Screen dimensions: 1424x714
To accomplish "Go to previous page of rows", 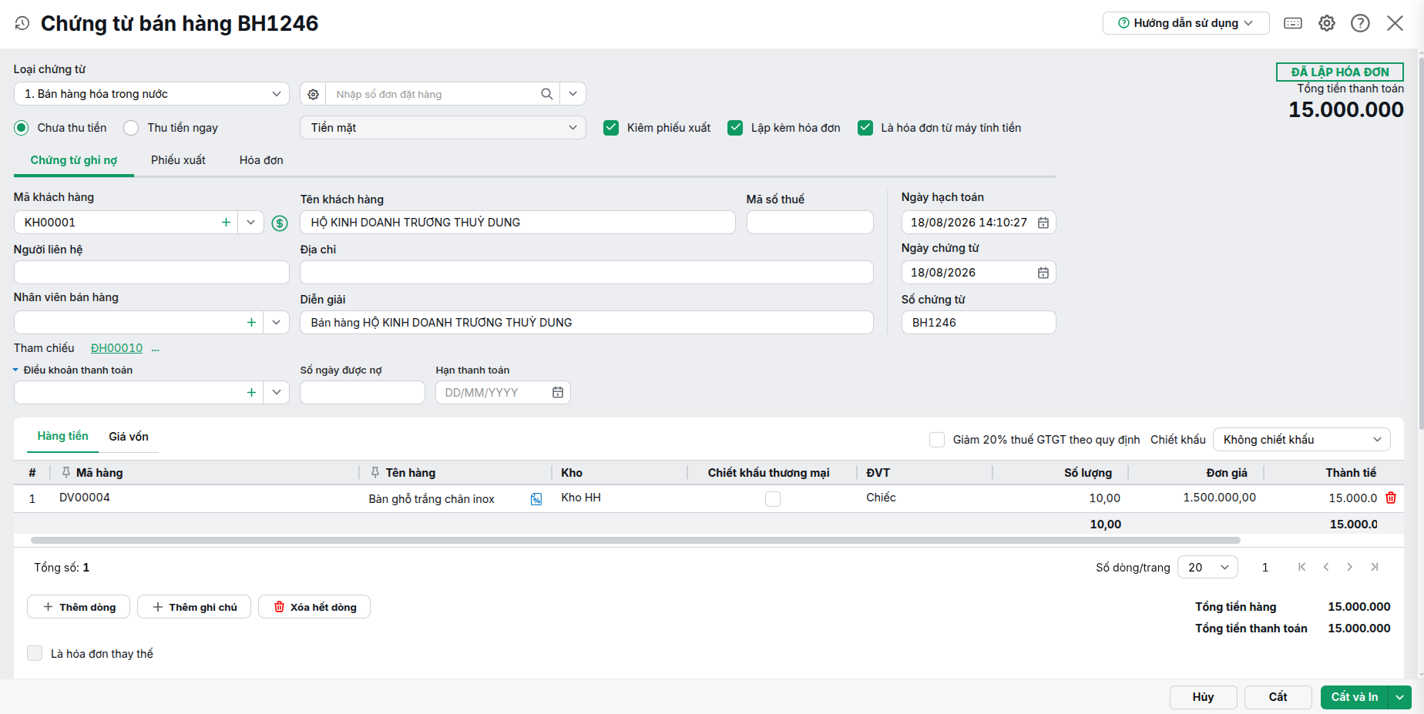I will point(1326,567).
